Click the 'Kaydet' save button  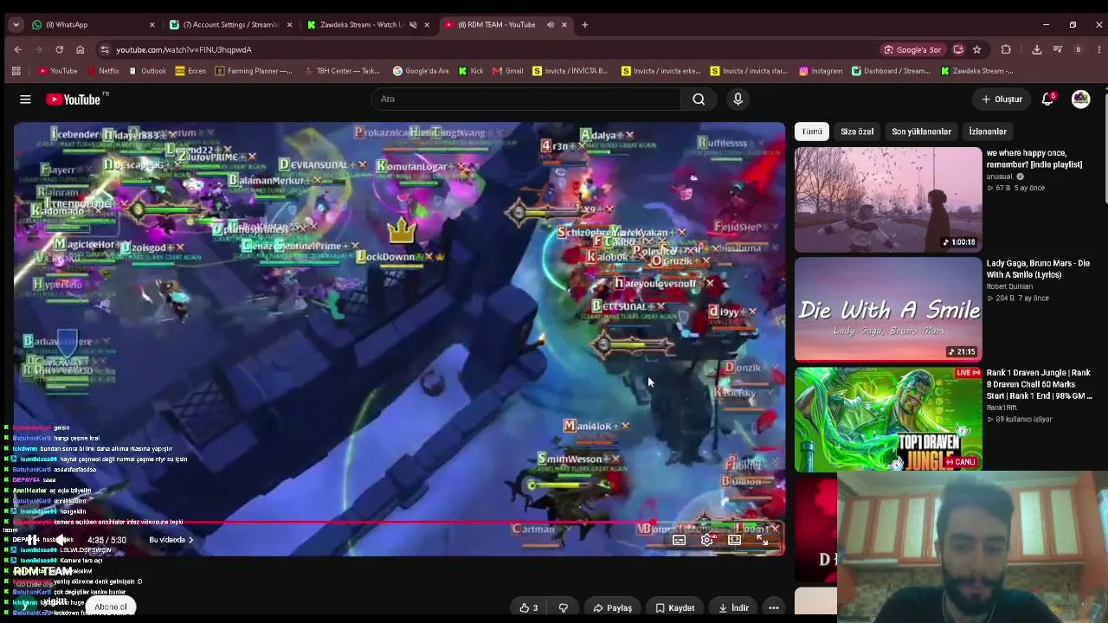click(674, 607)
